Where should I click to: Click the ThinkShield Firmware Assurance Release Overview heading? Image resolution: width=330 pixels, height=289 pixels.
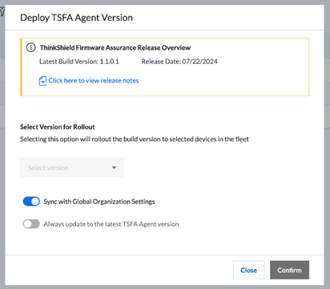pyautogui.click(x=115, y=48)
